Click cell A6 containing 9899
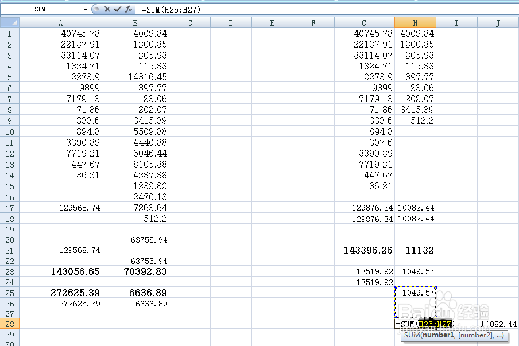Viewport: 519px width, 346px height. click(x=61, y=88)
